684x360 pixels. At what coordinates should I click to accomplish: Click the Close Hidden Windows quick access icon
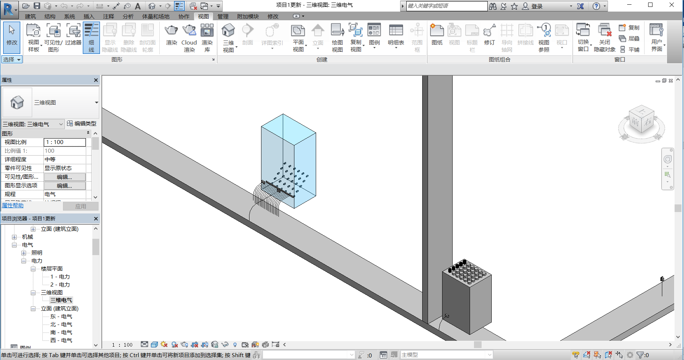tap(193, 6)
